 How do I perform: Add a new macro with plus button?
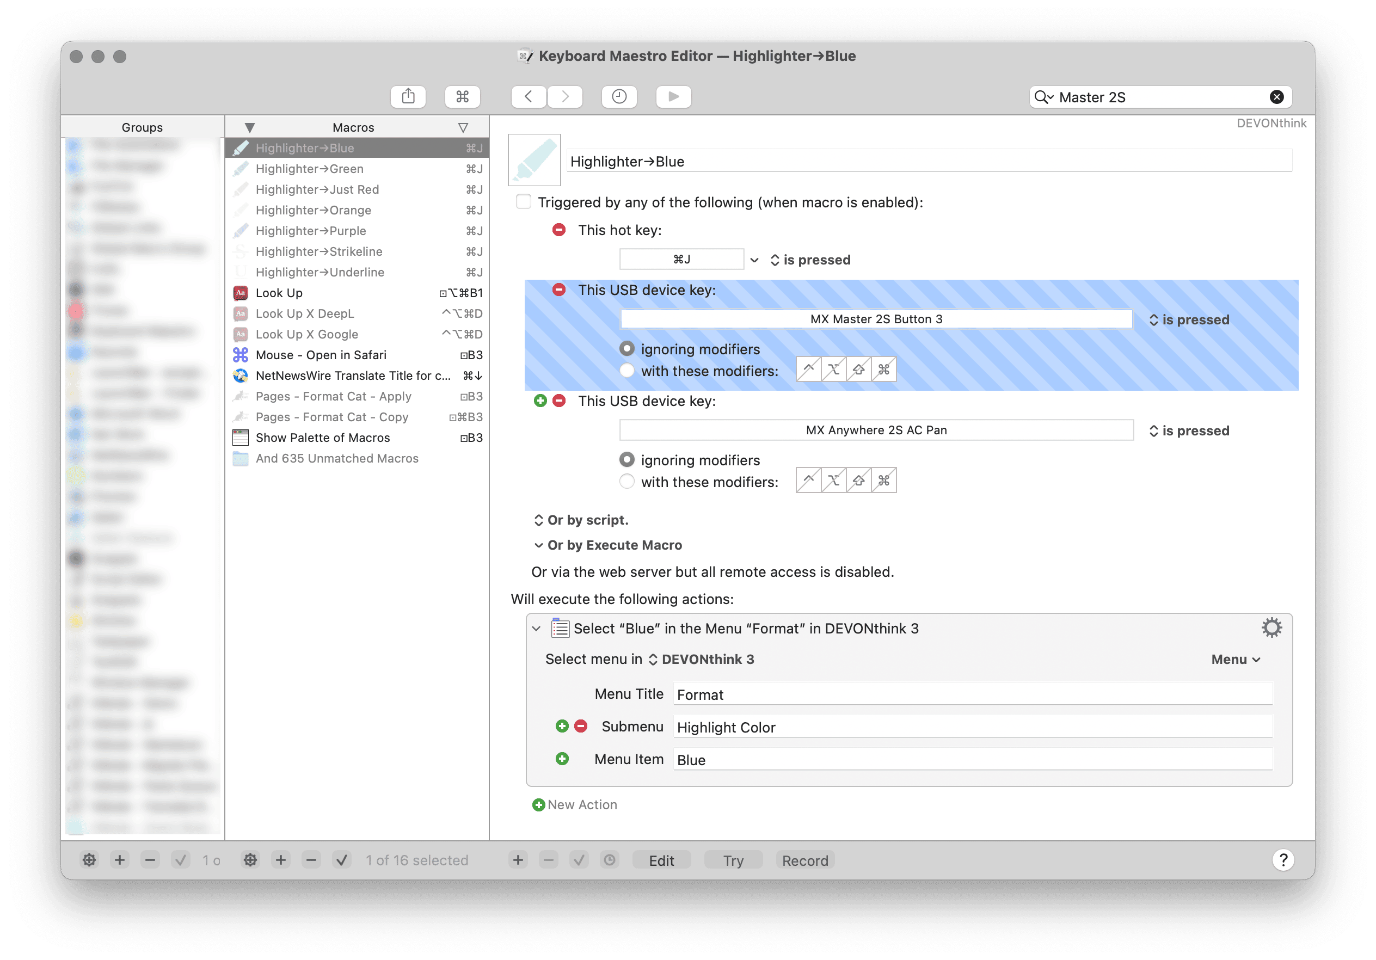click(x=280, y=860)
